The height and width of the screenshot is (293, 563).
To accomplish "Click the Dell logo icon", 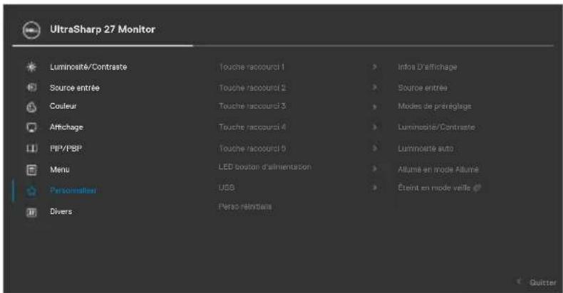I will click(31, 30).
